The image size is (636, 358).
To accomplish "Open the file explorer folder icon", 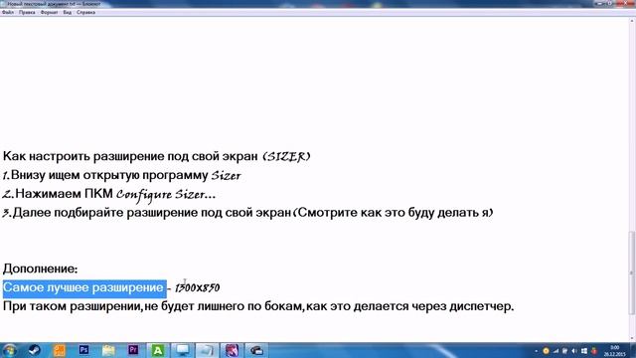I will (108, 350).
